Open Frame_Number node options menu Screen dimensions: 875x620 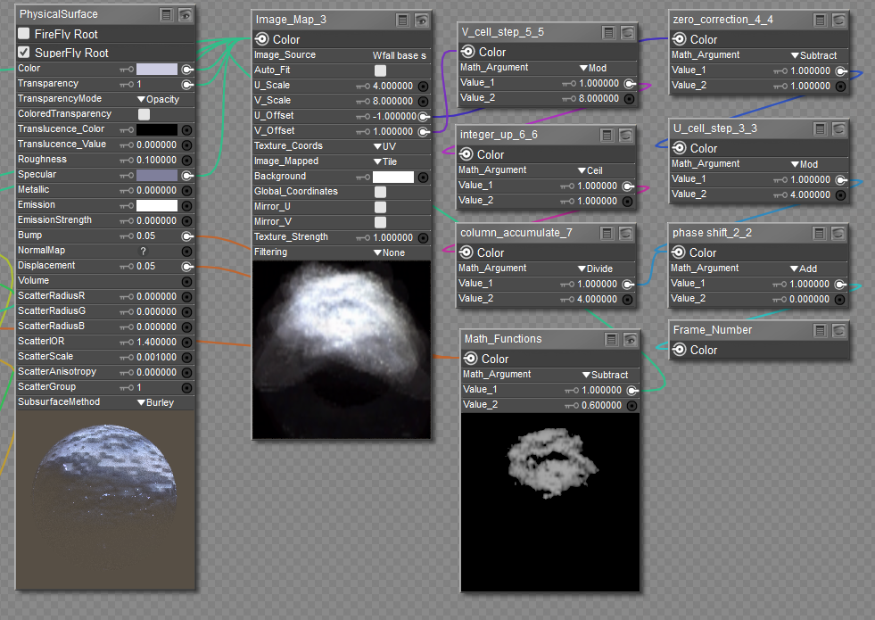(x=821, y=330)
